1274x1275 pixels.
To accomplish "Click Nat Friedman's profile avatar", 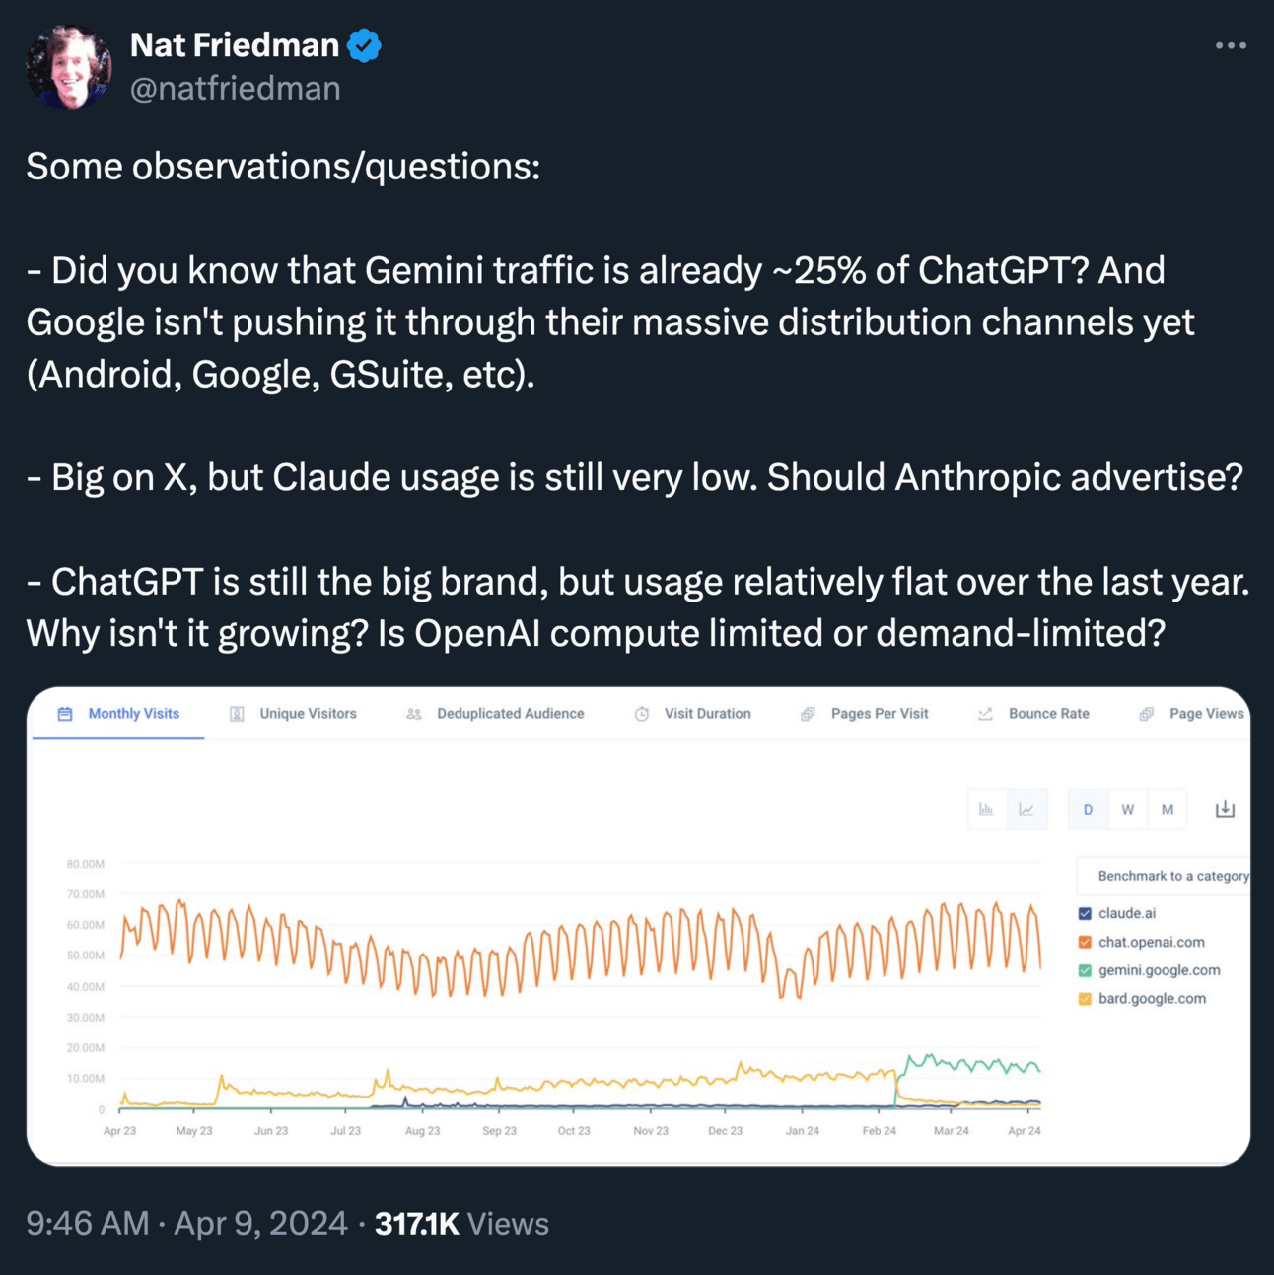I will [68, 66].
